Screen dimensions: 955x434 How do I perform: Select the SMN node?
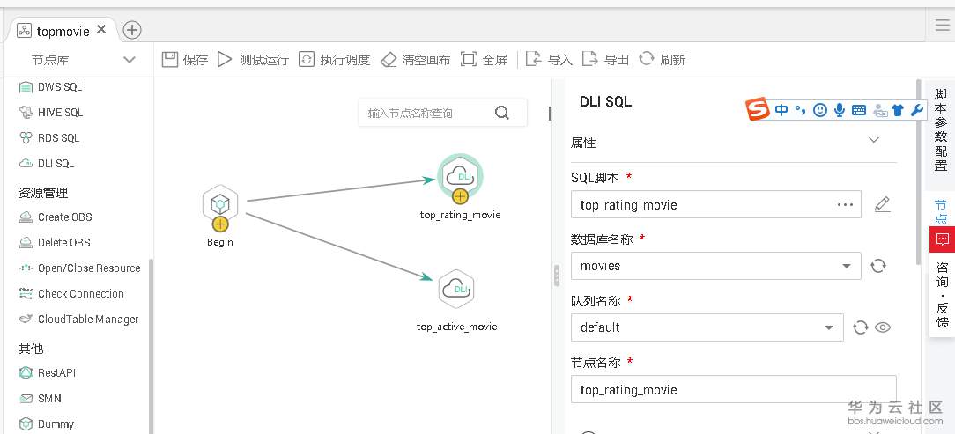pos(41,399)
